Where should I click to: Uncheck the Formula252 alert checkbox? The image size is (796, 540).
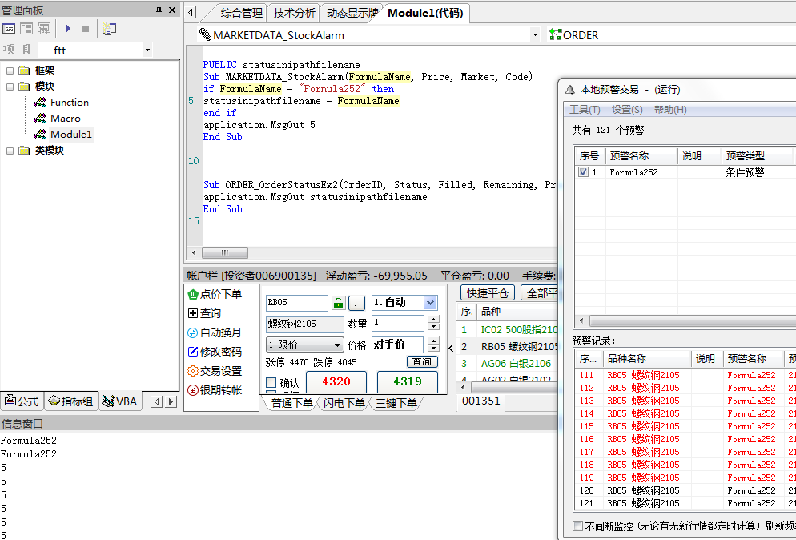point(583,172)
